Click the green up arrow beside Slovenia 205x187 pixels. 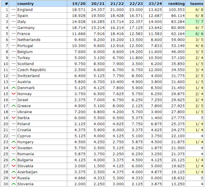(13, 184)
